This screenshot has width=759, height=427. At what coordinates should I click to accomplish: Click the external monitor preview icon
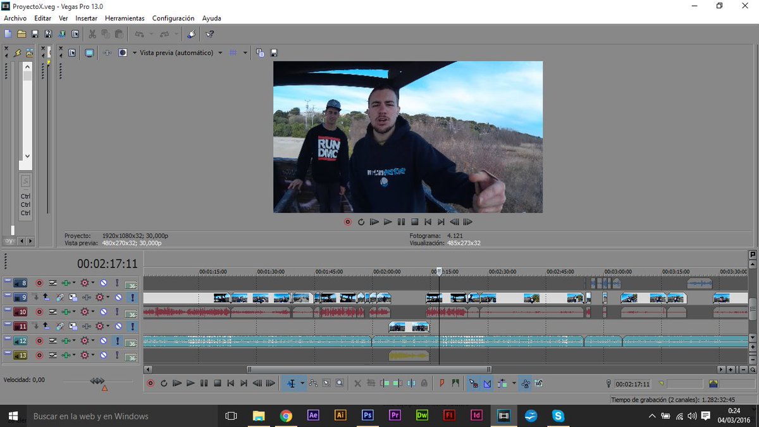tap(89, 53)
